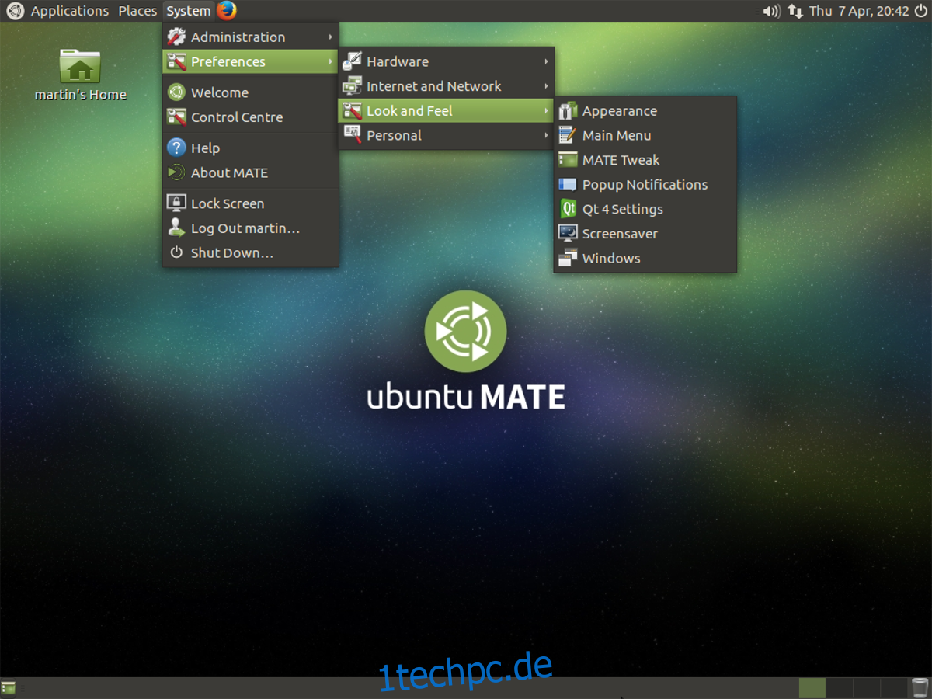Click the About MATE icon

(177, 172)
